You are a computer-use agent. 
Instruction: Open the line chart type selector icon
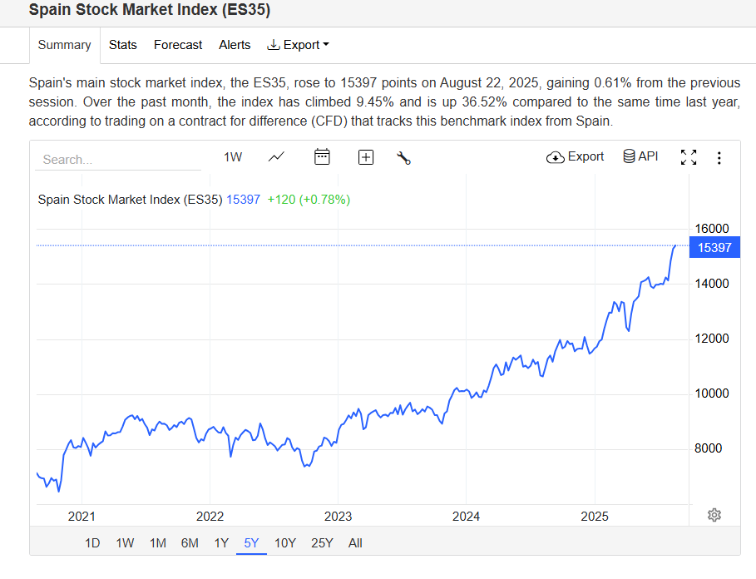(277, 156)
